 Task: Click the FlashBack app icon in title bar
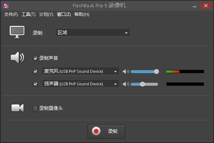pyautogui.click(x=5, y=5)
